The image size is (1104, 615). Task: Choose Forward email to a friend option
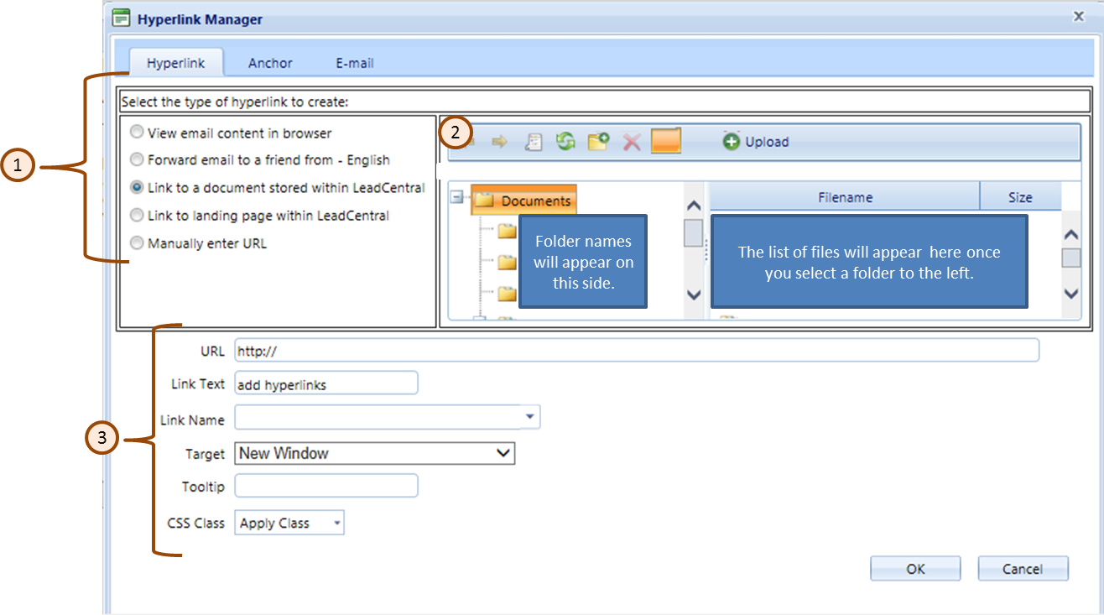pos(137,159)
